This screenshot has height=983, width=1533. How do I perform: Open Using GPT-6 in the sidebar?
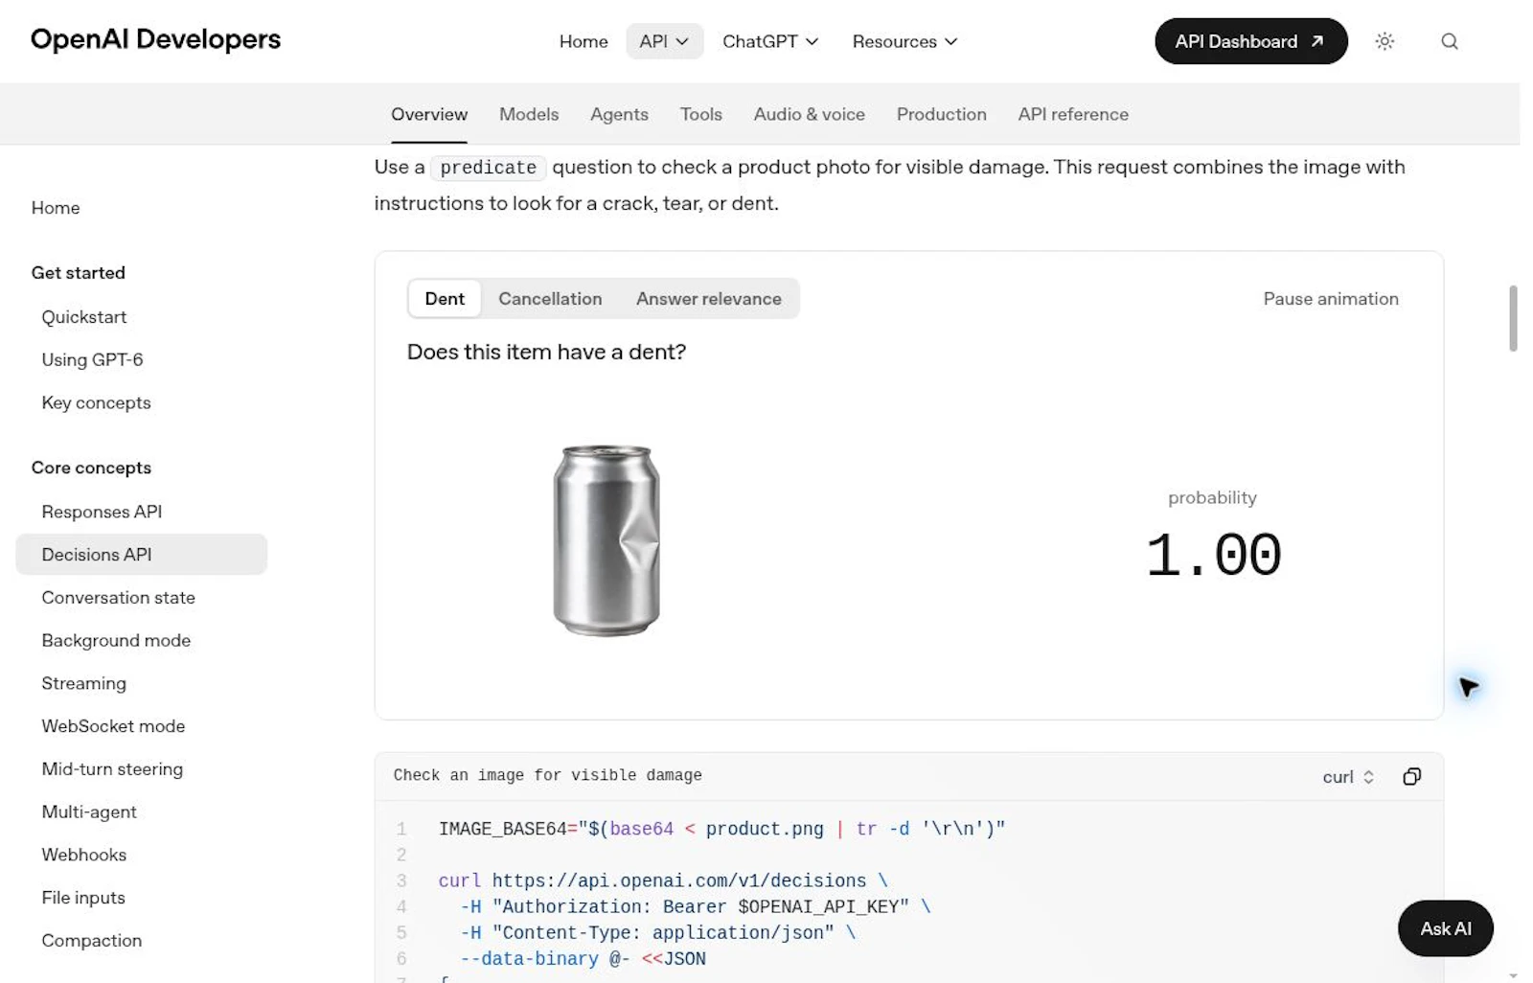click(x=92, y=360)
